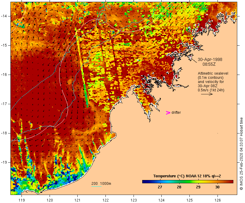This screenshot has width=245, height=203.
Task: Click the longitude axis label '121'
Action: pyautogui.click(x=77, y=200)
